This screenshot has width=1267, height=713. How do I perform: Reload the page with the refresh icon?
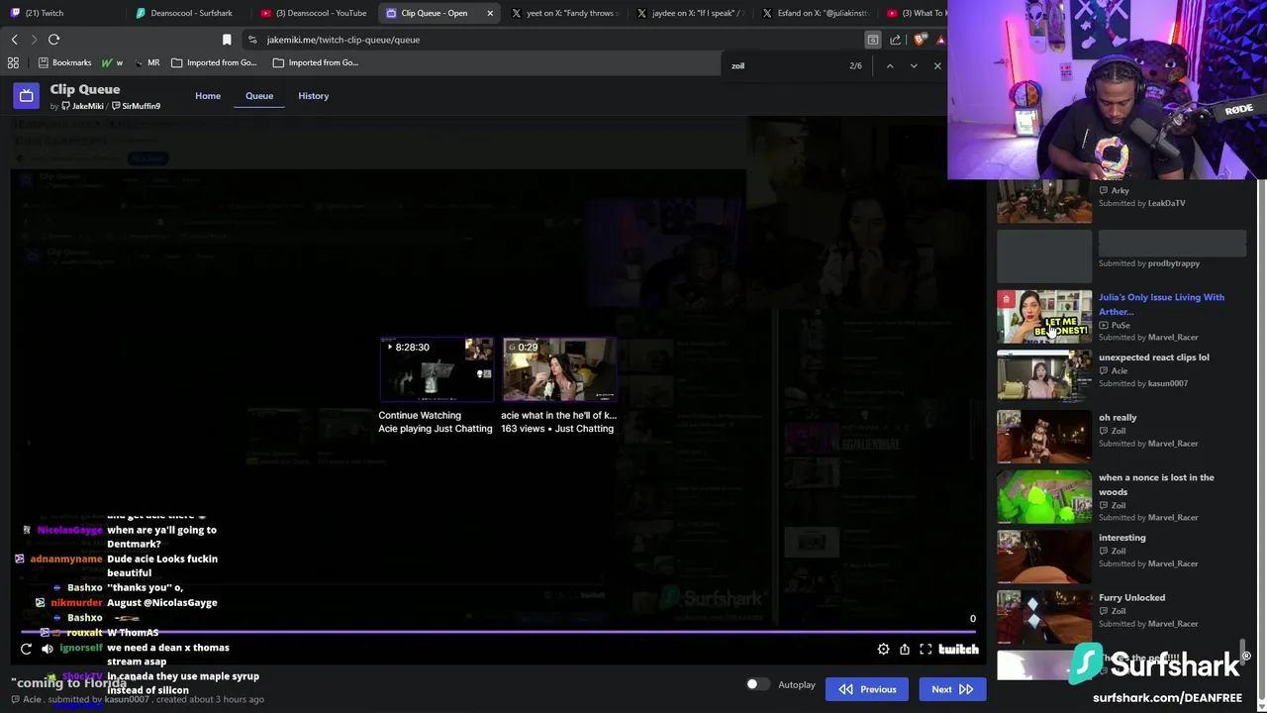tap(53, 40)
